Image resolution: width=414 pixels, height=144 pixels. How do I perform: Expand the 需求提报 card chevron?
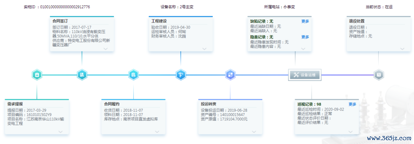tap(60, 132)
